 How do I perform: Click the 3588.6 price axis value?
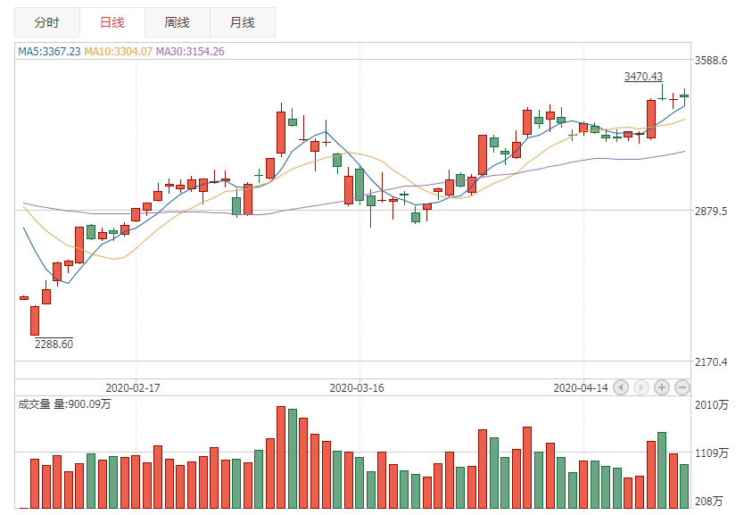pos(711,61)
